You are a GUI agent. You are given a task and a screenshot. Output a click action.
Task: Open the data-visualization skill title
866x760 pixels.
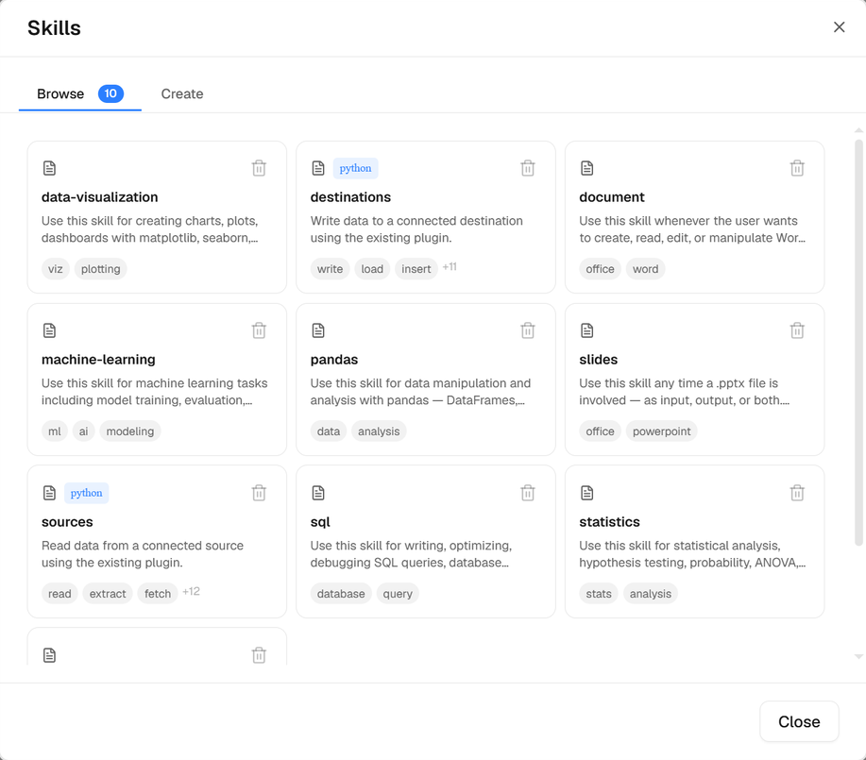(99, 197)
